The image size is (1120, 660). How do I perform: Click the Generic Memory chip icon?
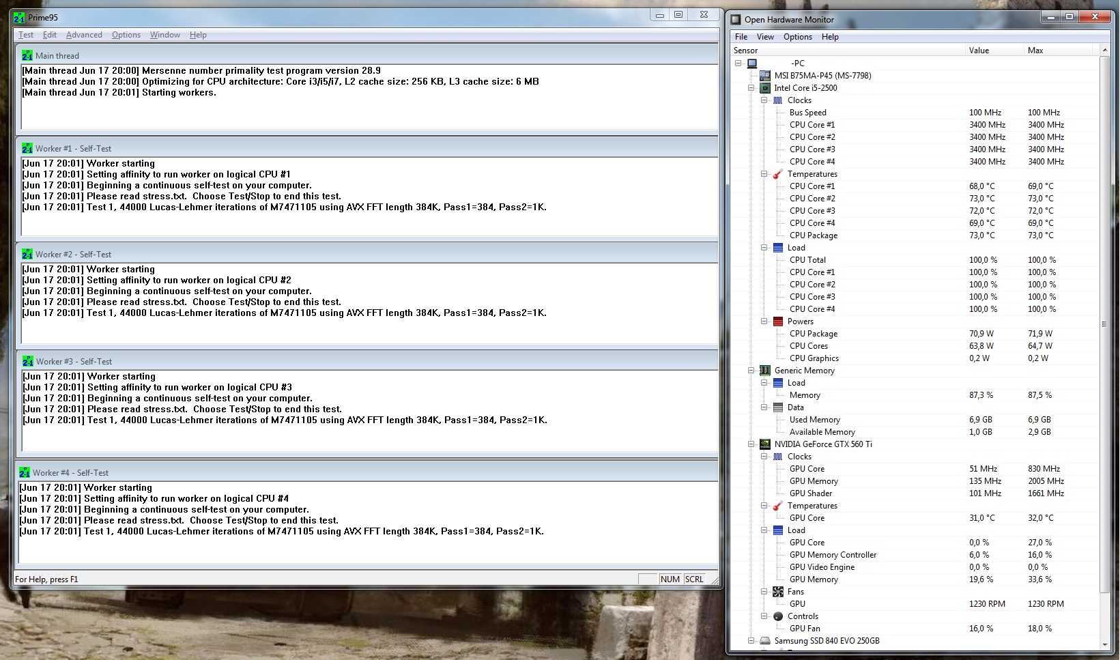coord(765,371)
